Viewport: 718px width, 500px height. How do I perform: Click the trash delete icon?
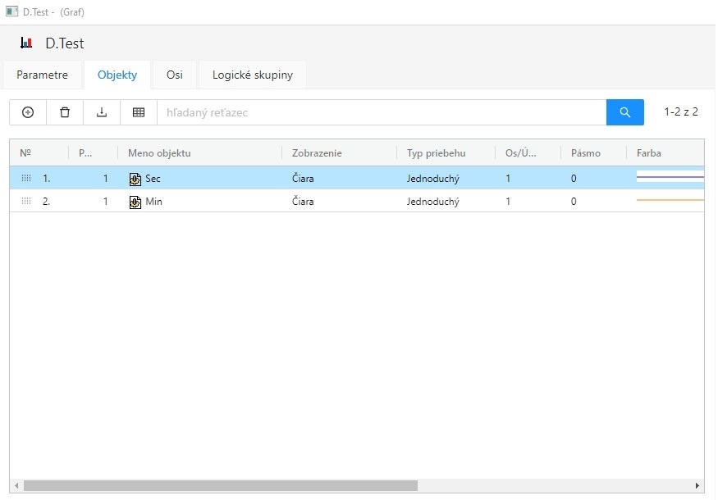65,112
